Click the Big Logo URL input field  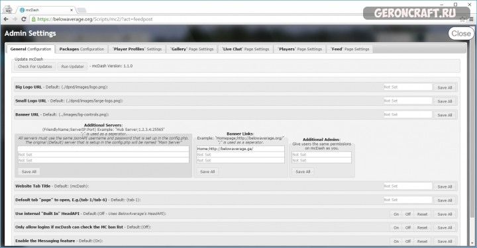click(407, 87)
